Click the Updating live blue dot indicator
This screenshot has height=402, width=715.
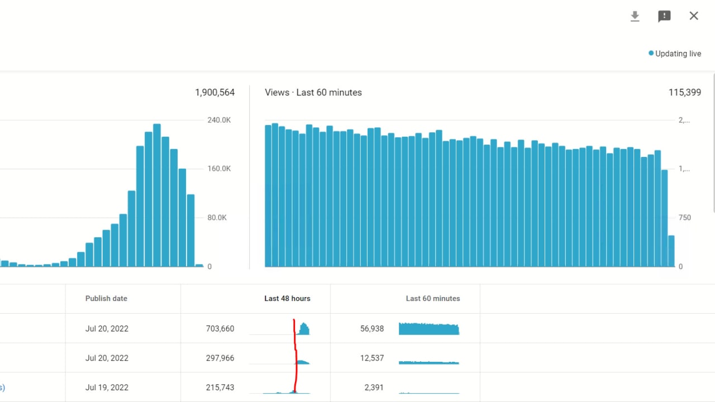coord(651,54)
